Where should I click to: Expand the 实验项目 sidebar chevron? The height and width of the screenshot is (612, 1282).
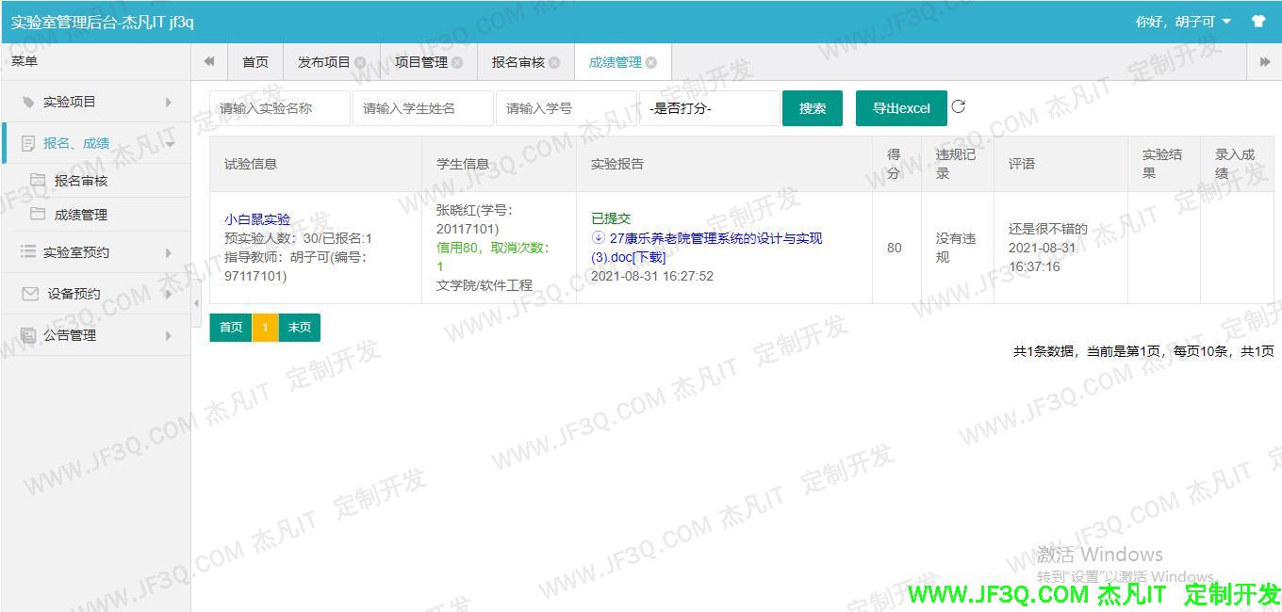point(167,102)
